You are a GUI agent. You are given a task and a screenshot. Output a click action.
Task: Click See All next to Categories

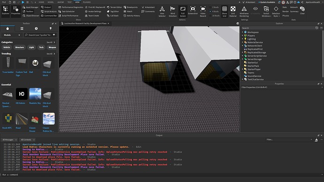coord(51,42)
